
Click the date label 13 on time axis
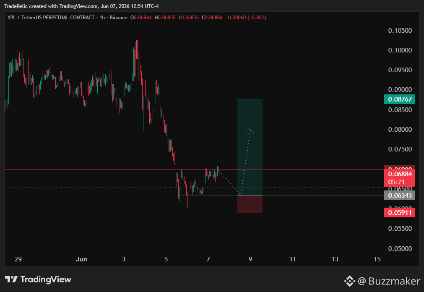click(x=335, y=259)
